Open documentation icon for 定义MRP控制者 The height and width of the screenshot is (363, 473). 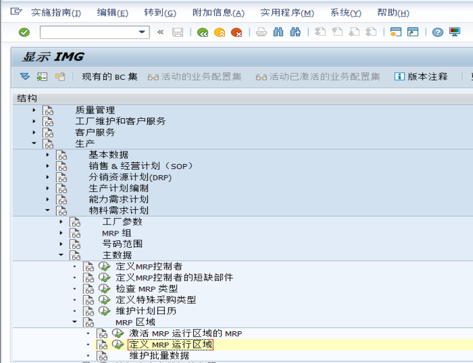(88, 267)
